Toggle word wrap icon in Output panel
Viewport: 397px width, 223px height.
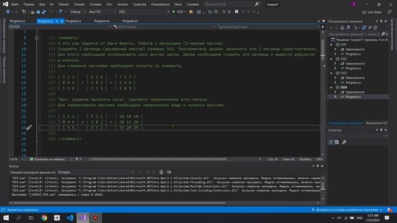click(169, 172)
